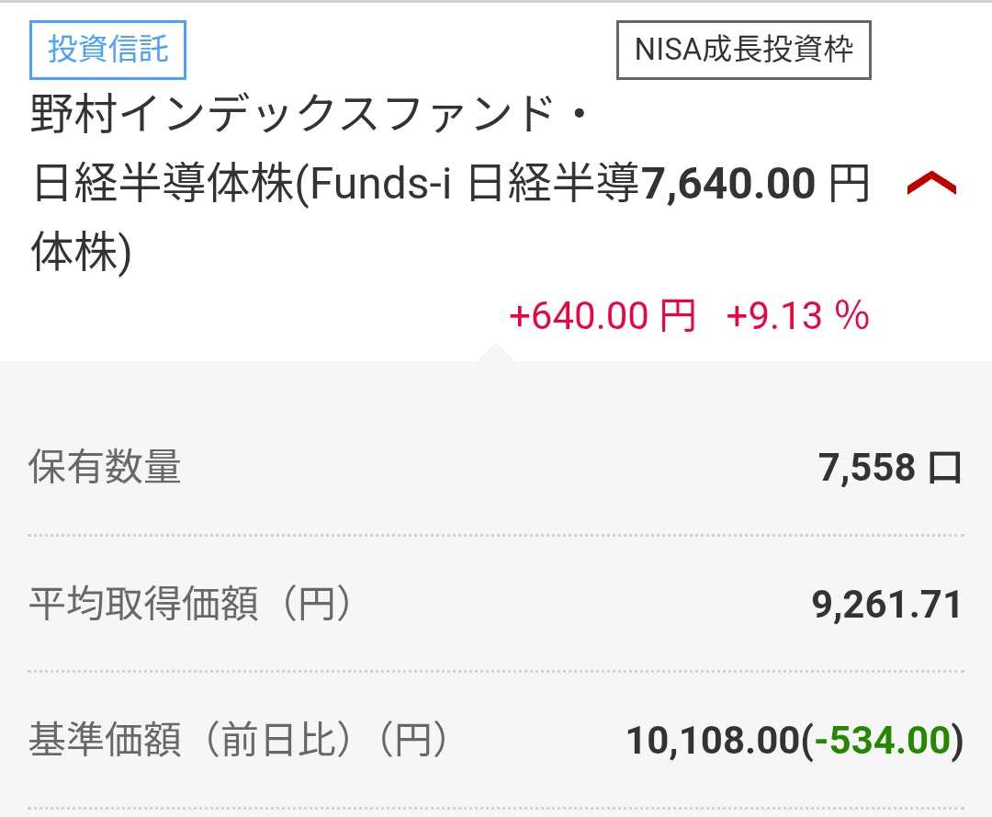Tap the NISA成長投資枠 badge

[743, 49]
